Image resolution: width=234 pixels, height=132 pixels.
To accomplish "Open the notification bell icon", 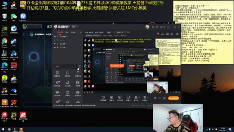I will tap(172, 34).
